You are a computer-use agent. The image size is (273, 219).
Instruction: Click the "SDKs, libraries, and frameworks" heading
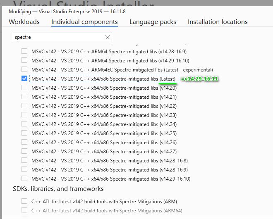pos(58,189)
